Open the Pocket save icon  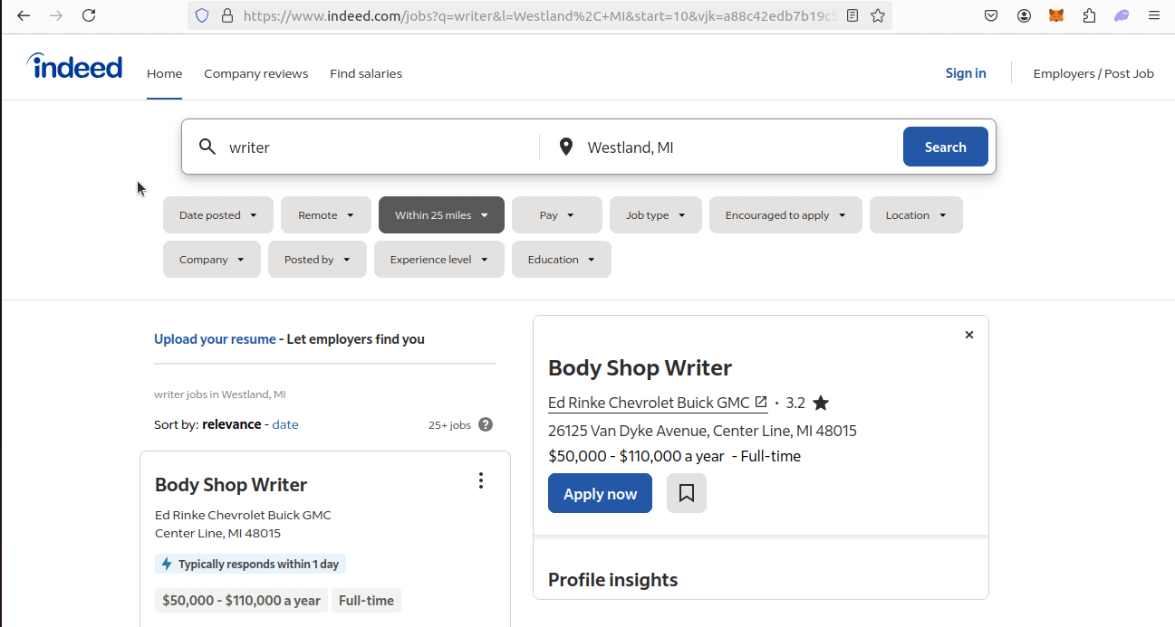pos(991,15)
